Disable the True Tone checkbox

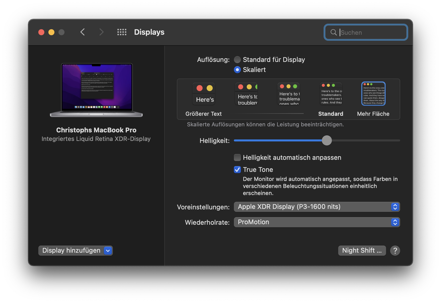coord(237,170)
